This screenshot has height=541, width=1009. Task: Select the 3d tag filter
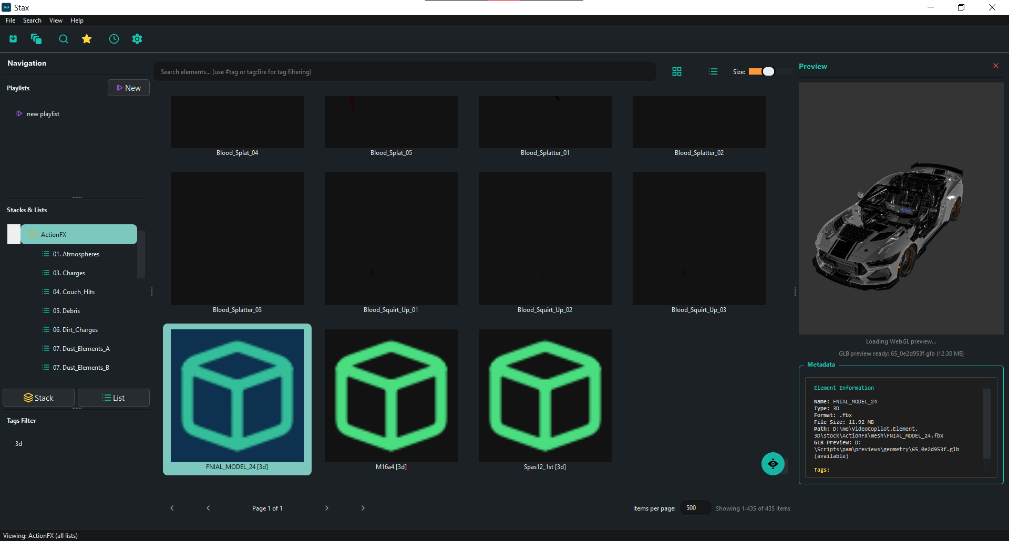pyautogui.click(x=18, y=444)
